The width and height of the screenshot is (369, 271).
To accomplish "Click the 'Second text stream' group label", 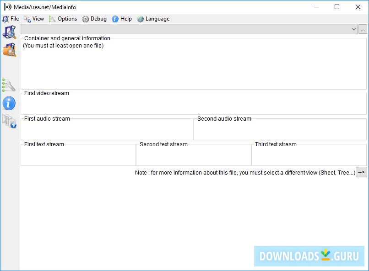I will pyautogui.click(x=163, y=144).
